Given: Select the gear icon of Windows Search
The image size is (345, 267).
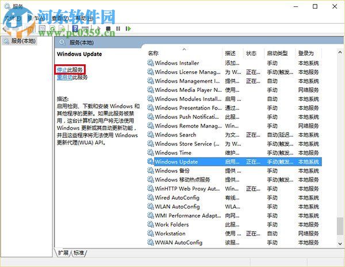Looking at the screenshot, I should click(151, 135).
